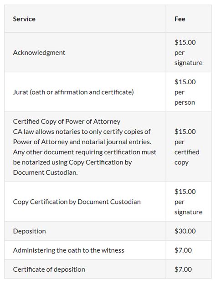Click the Copy Certification $15.00 per signature fee
The width and height of the screenshot is (216, 284).
[189, 202]
